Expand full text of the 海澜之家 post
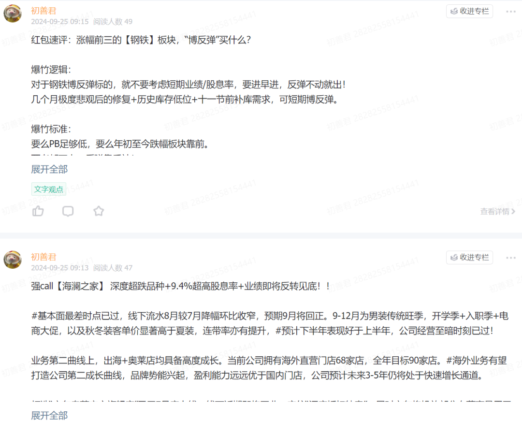This screenshot has height=421, width=522. click(x=49, y=415)
